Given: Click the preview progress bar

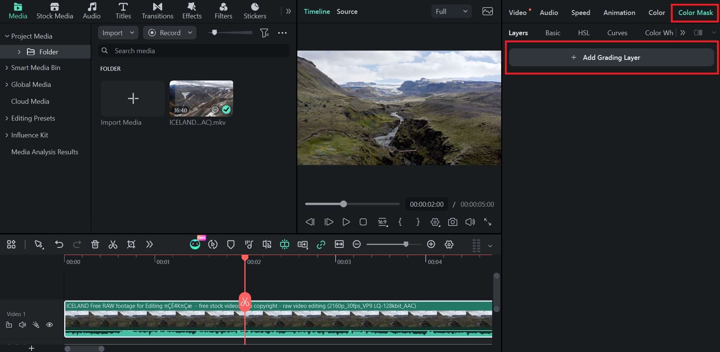Looking at the screenshot, I should 352,204.
